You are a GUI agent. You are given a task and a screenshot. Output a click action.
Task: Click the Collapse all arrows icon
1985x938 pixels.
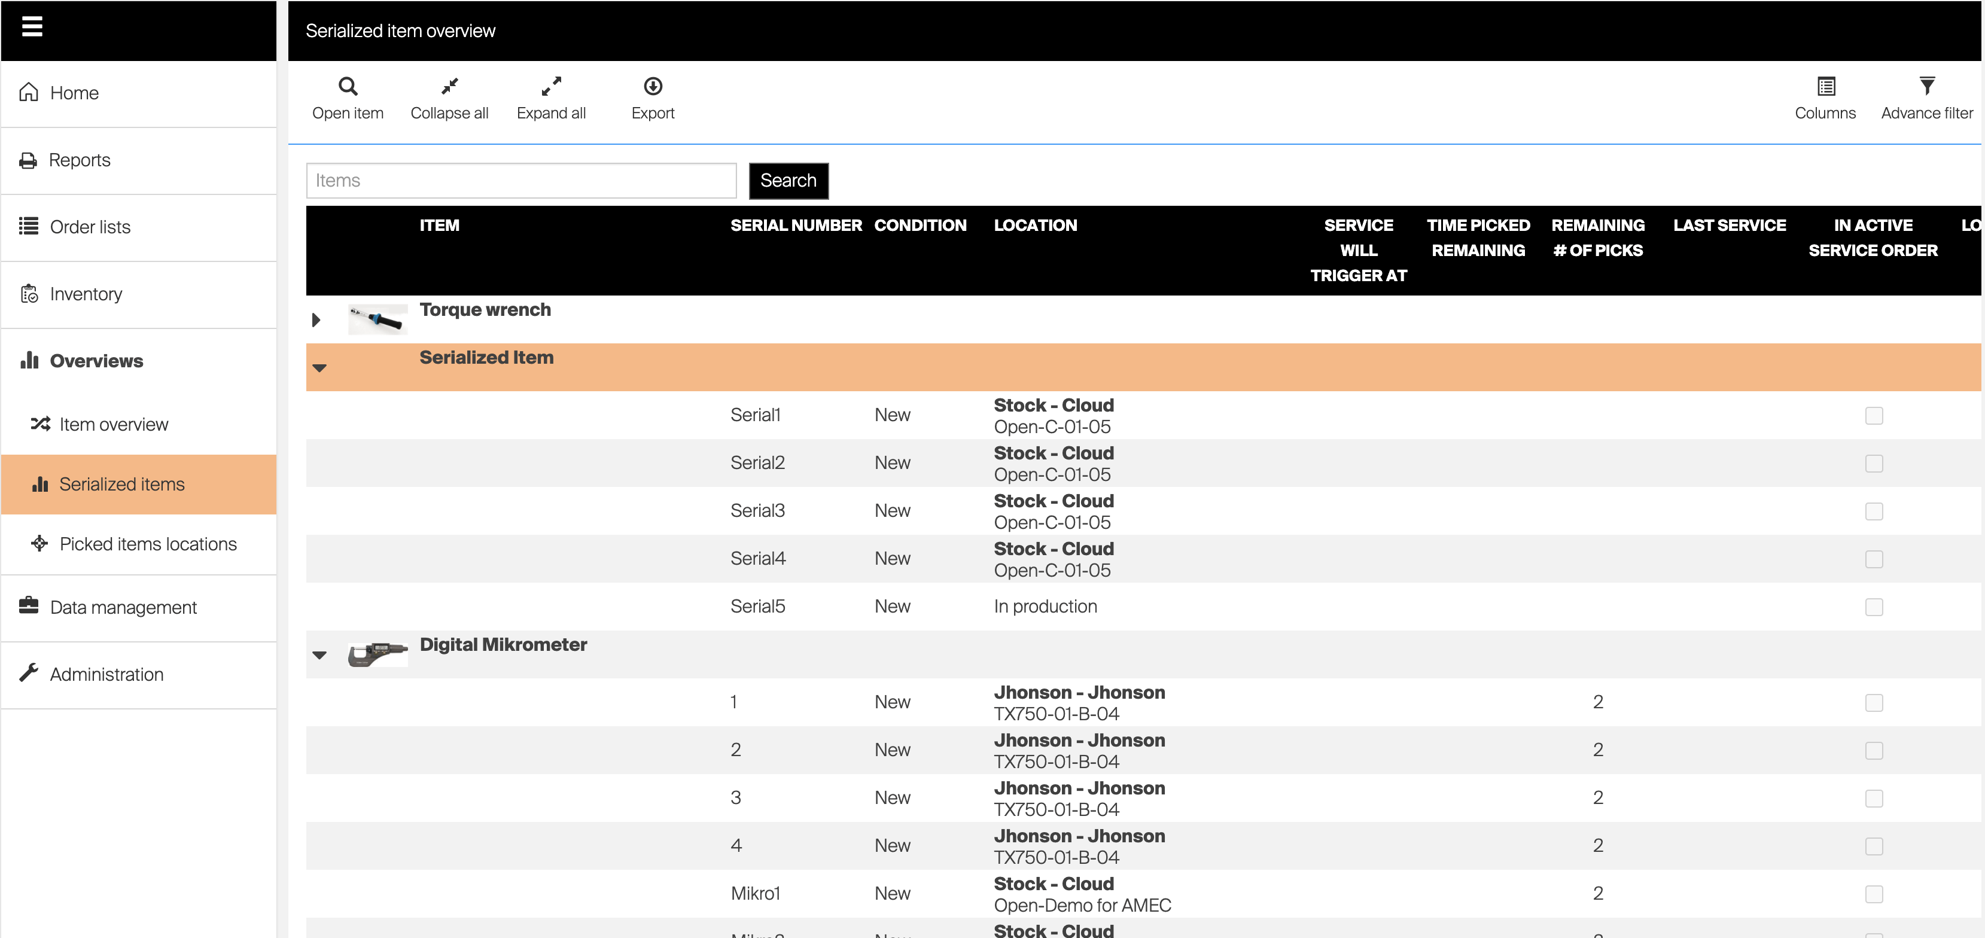[449, 86]
